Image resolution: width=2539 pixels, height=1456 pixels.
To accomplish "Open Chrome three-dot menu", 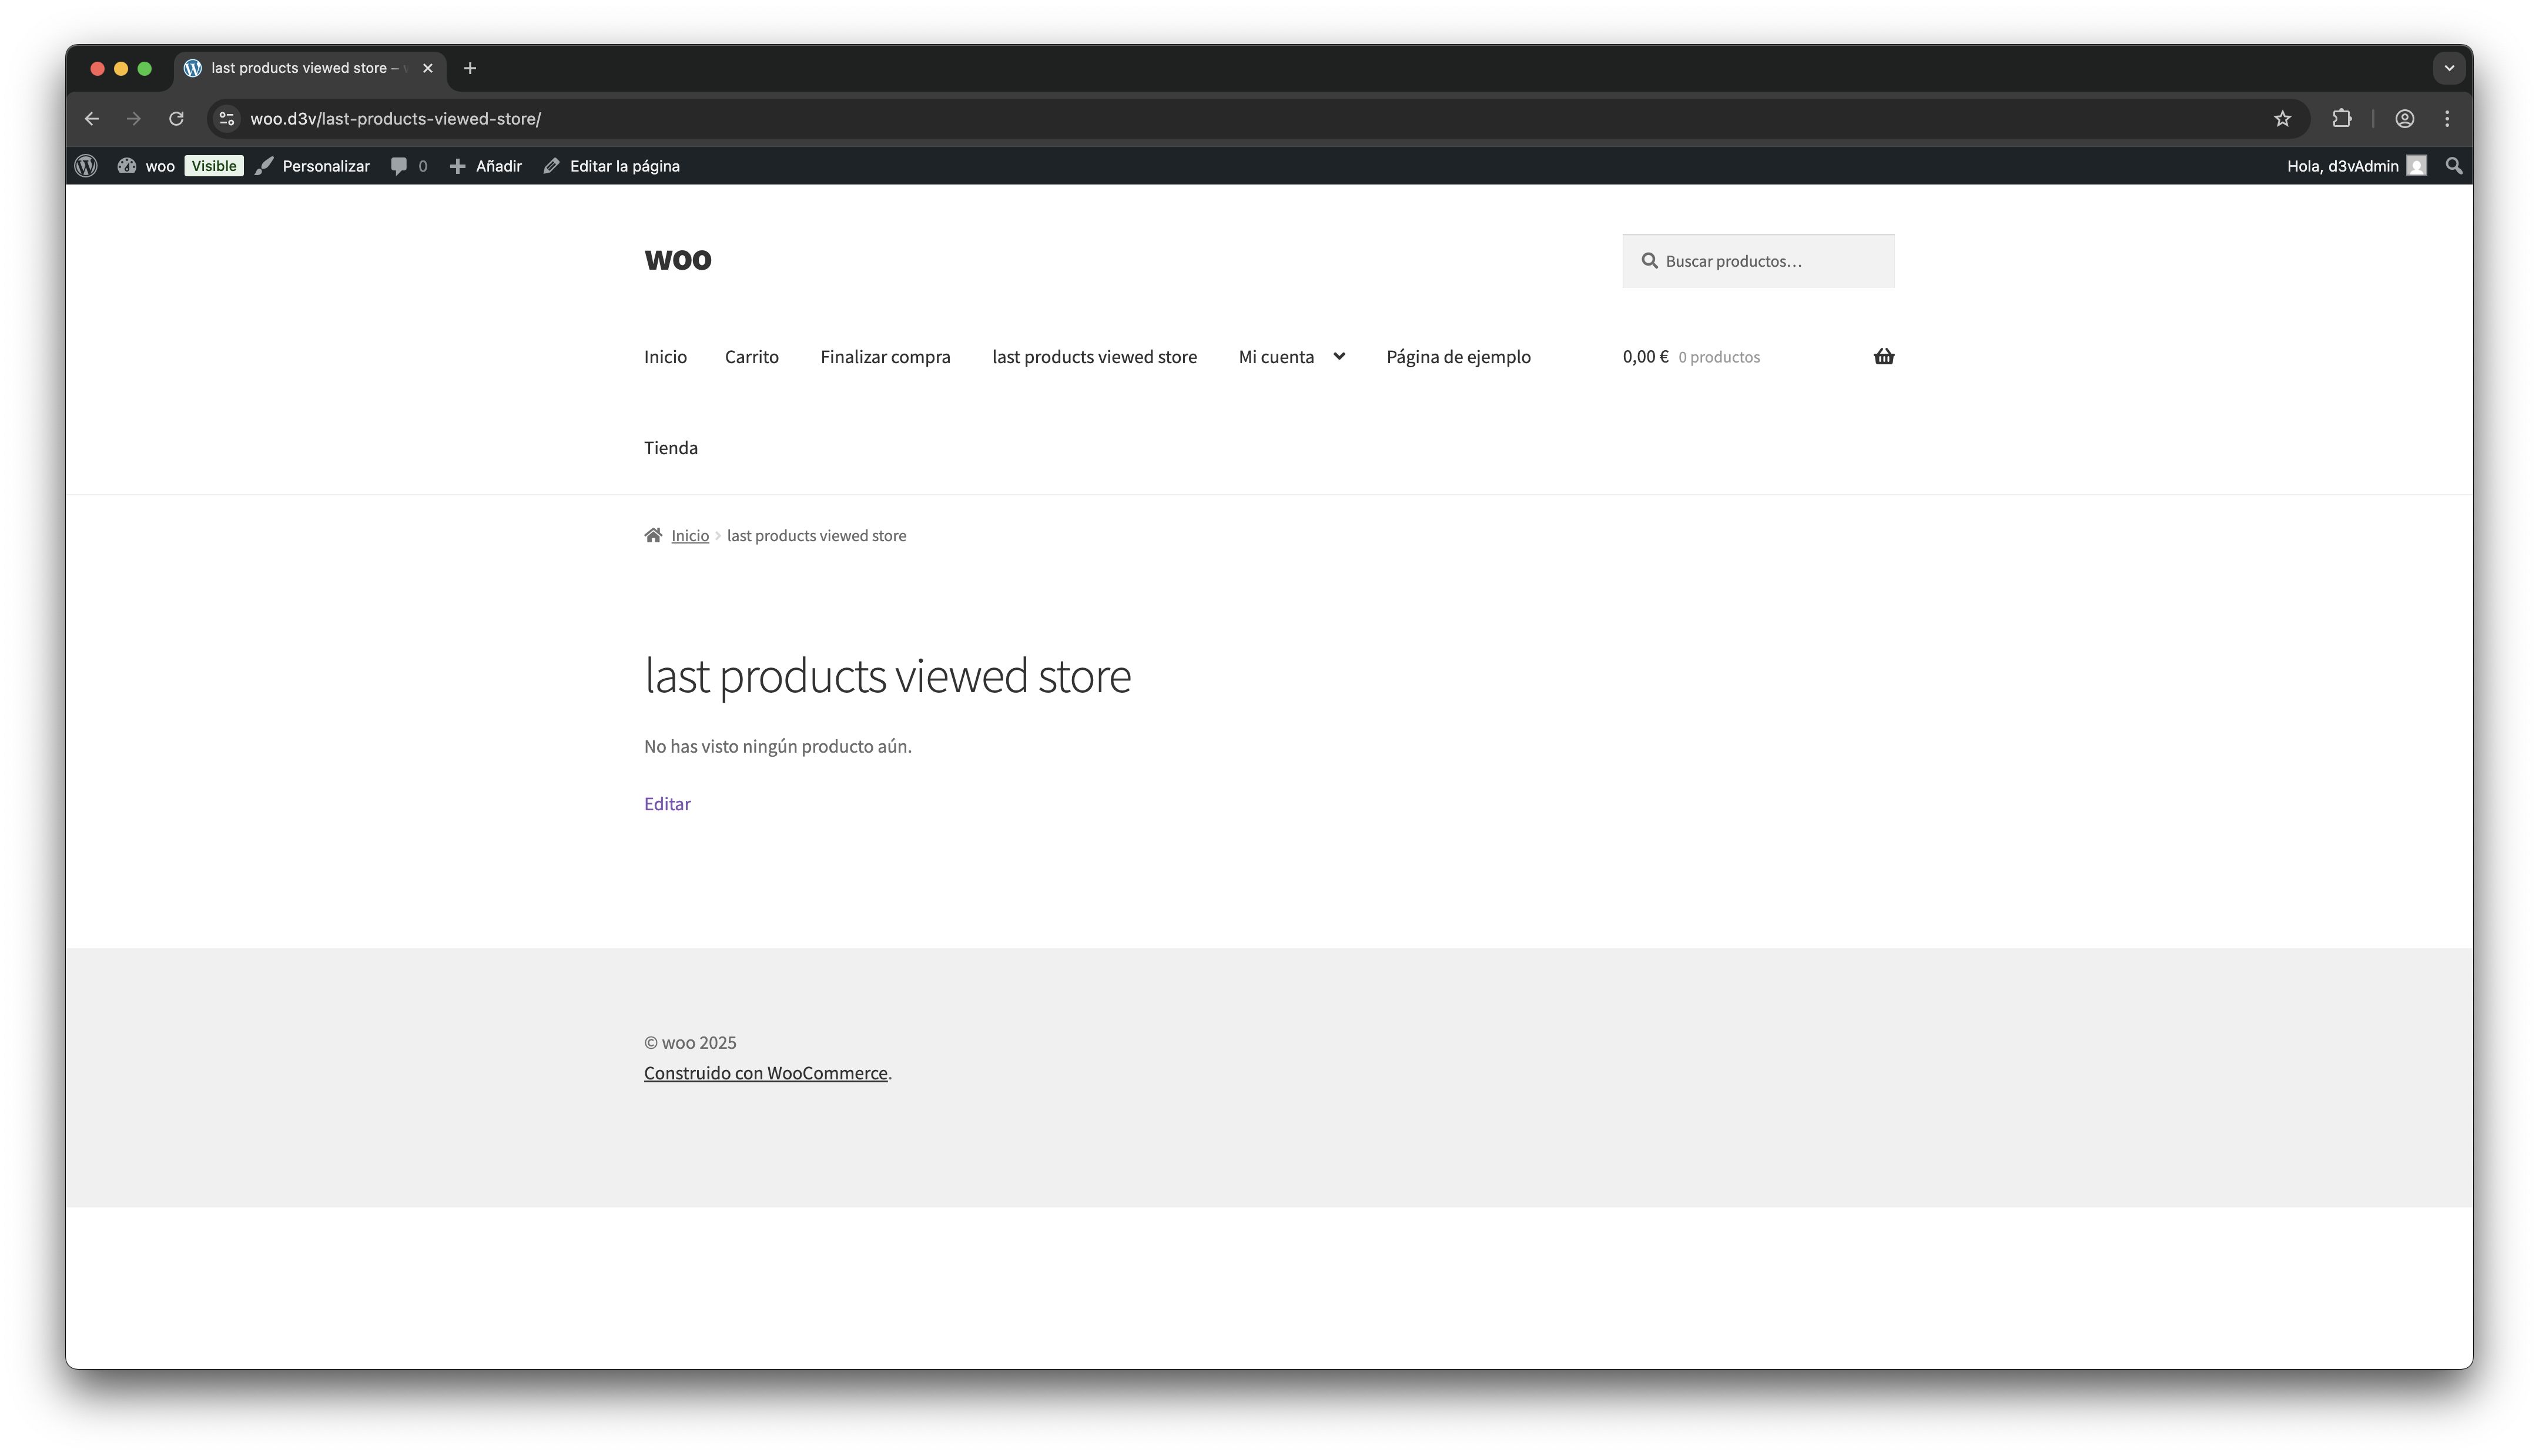I will (x=2446, y=119).
